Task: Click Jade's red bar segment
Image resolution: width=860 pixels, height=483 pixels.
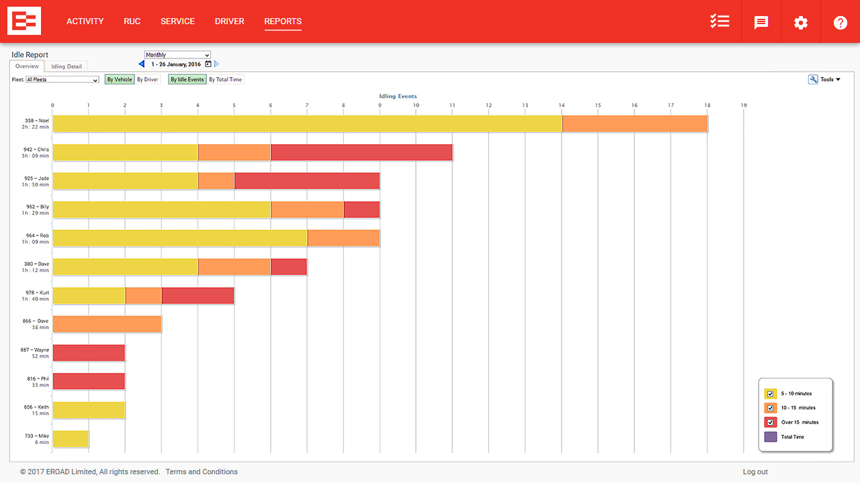Action: pyautogui.click(x=307, y=181)
